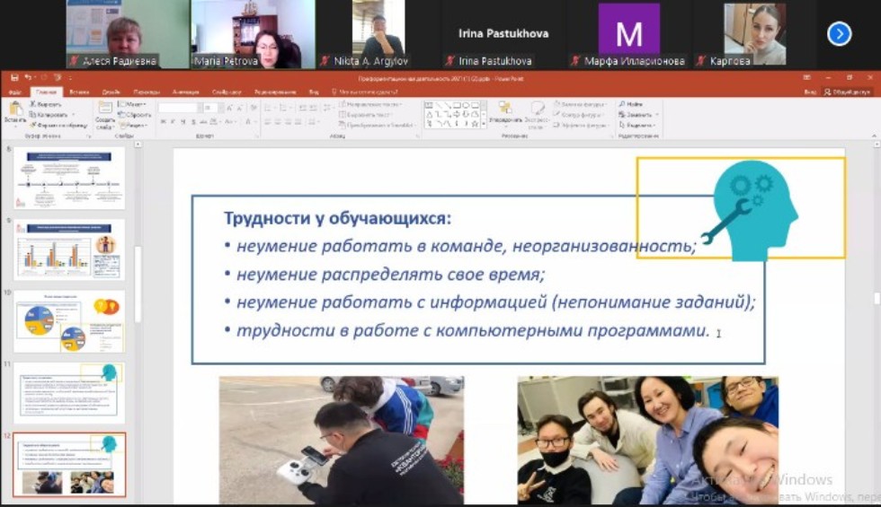Image resolution: width=881 pixels, height=507 pixels.
Task: Select slide 11 thumbnail
Action: coord(69,393)
